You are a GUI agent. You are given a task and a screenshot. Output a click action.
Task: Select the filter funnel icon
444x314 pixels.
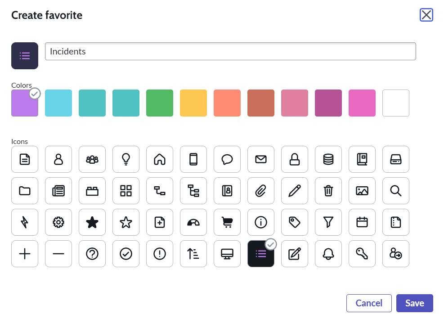(328, 222)
